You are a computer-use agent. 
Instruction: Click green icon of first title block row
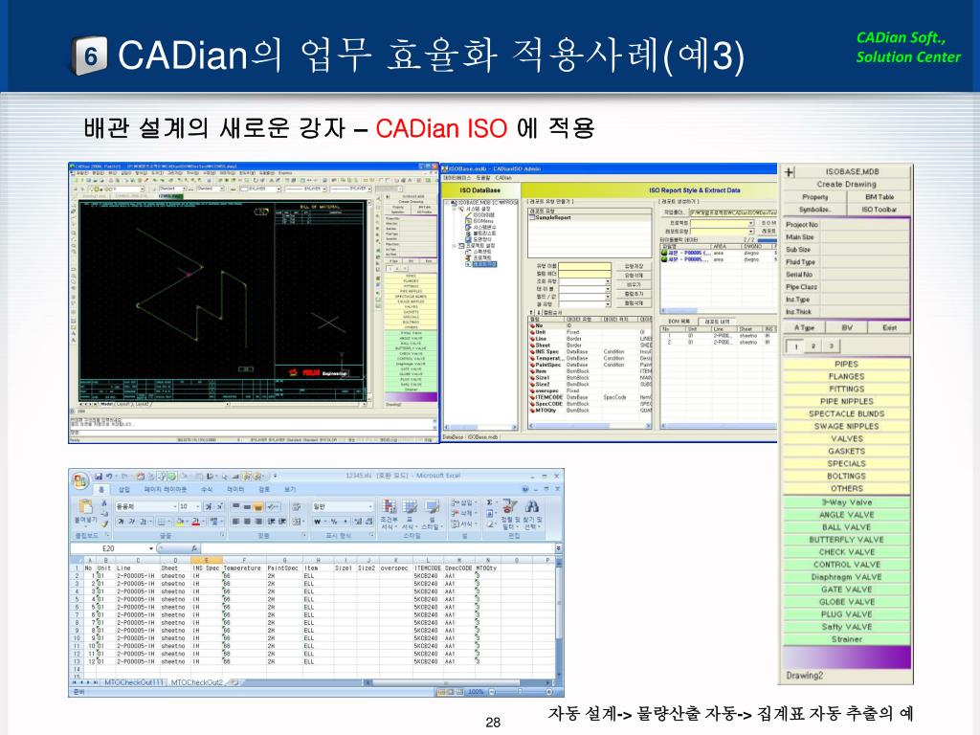pyautogui.click(x=665, y=253)
